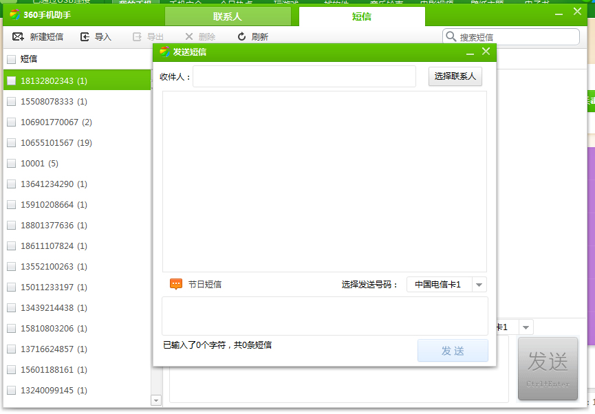Click the 360 logo in send dialog title
The height and width of the screenshot is (414, 595).
click(x=164, y=52)
